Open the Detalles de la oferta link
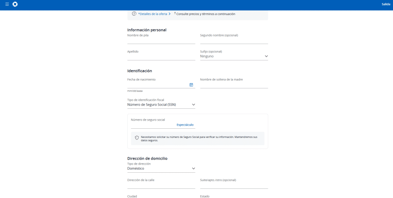Image resolution: width=393 pixels, height=198 pixels. click(153, 14)
